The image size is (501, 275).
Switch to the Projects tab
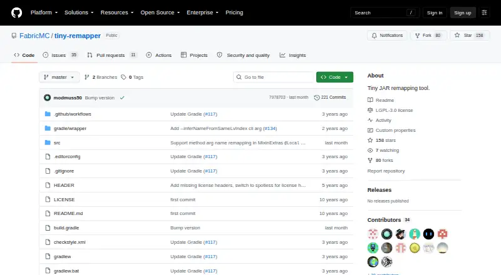coord(194,55)
